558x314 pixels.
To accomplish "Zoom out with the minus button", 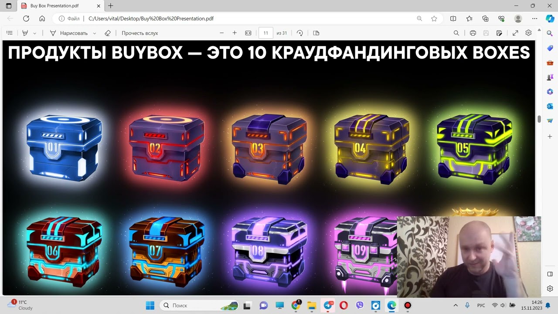I will point(221,33).
